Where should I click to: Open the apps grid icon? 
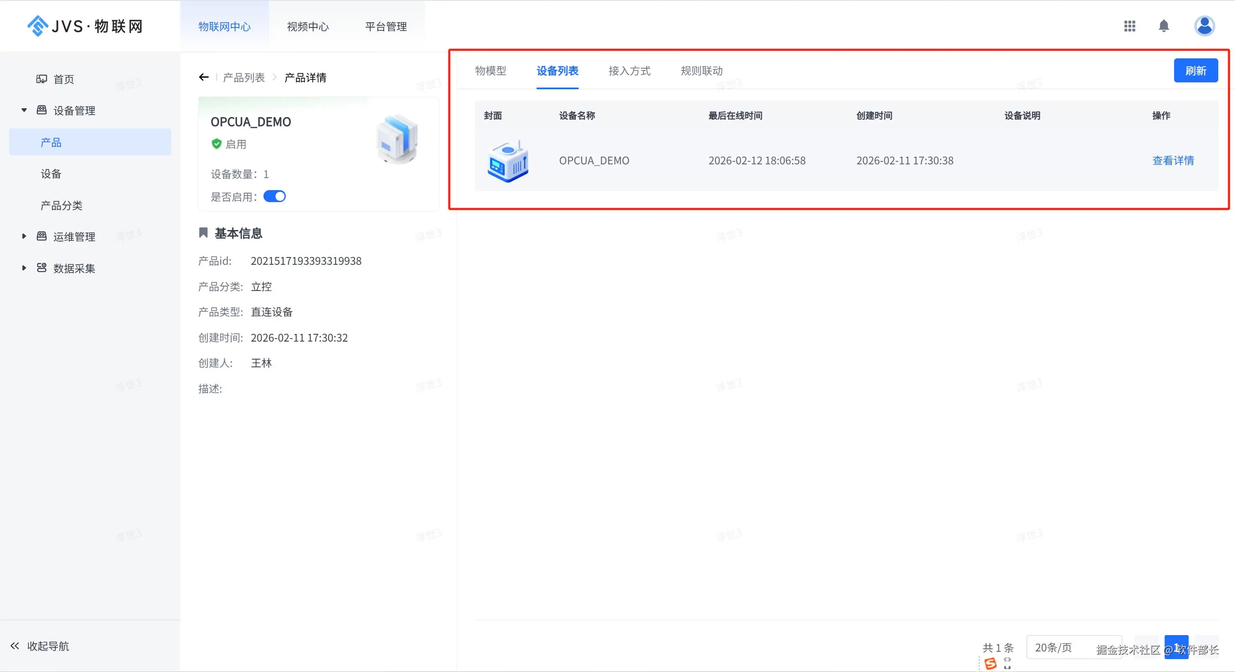1129,26
